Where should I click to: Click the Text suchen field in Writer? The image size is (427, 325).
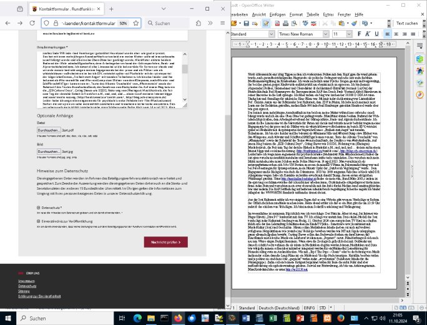(407, 24)
